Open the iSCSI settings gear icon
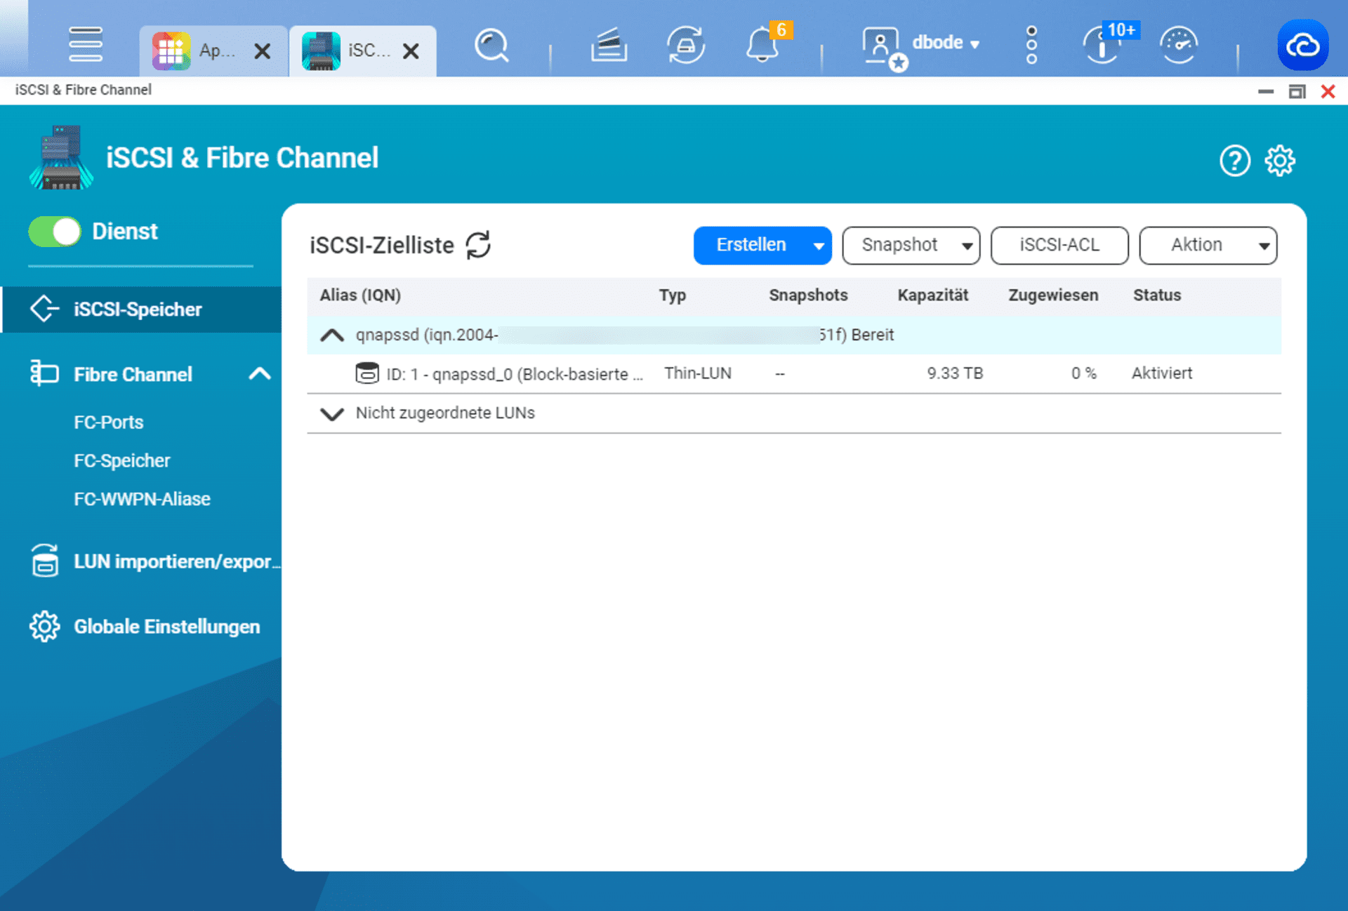The height and width of the screenshot is (911, 1348). 1280,161
